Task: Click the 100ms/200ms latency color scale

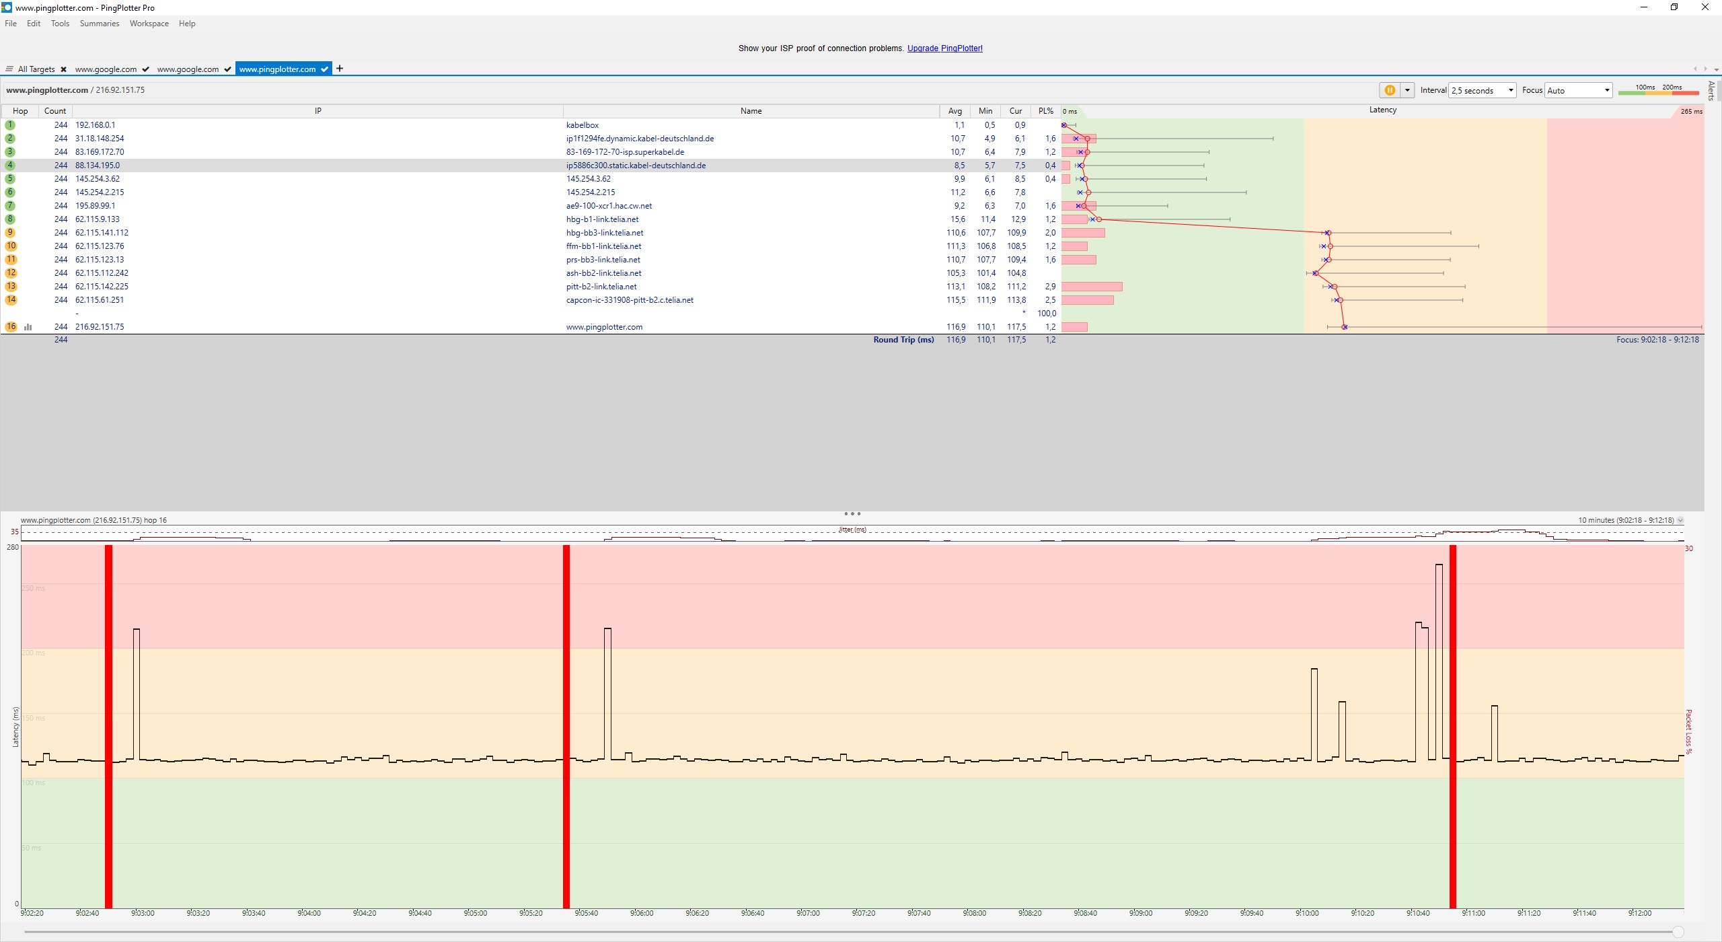Action: [1658, 90]
